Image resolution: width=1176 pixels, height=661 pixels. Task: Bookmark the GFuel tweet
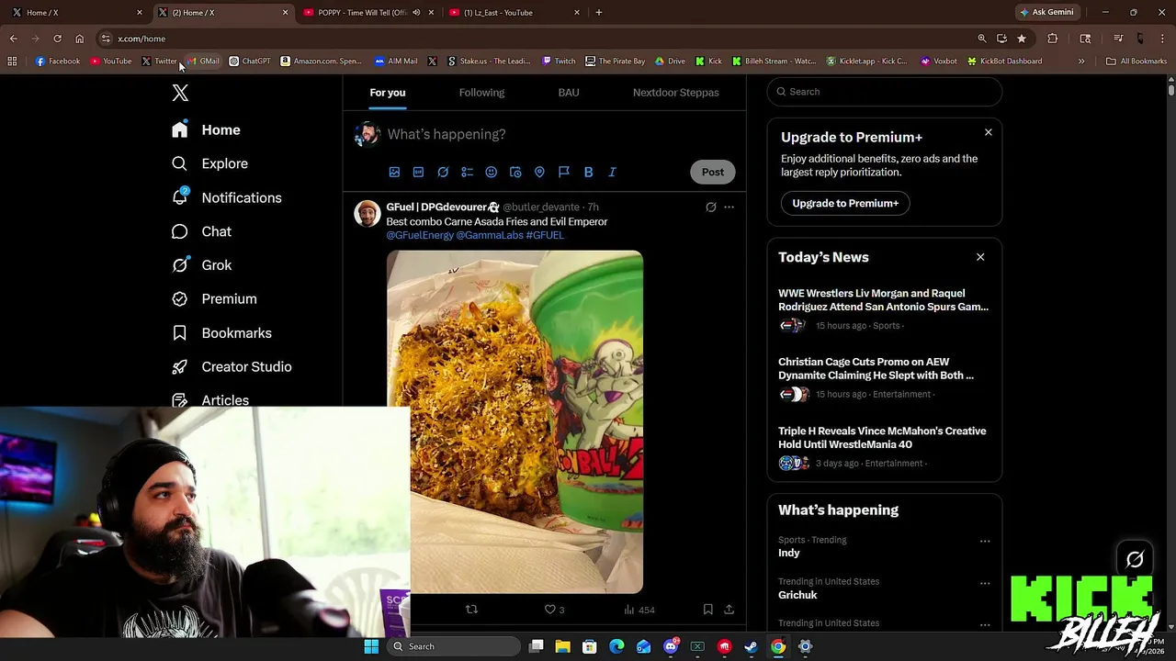click(x=707, y=610)
